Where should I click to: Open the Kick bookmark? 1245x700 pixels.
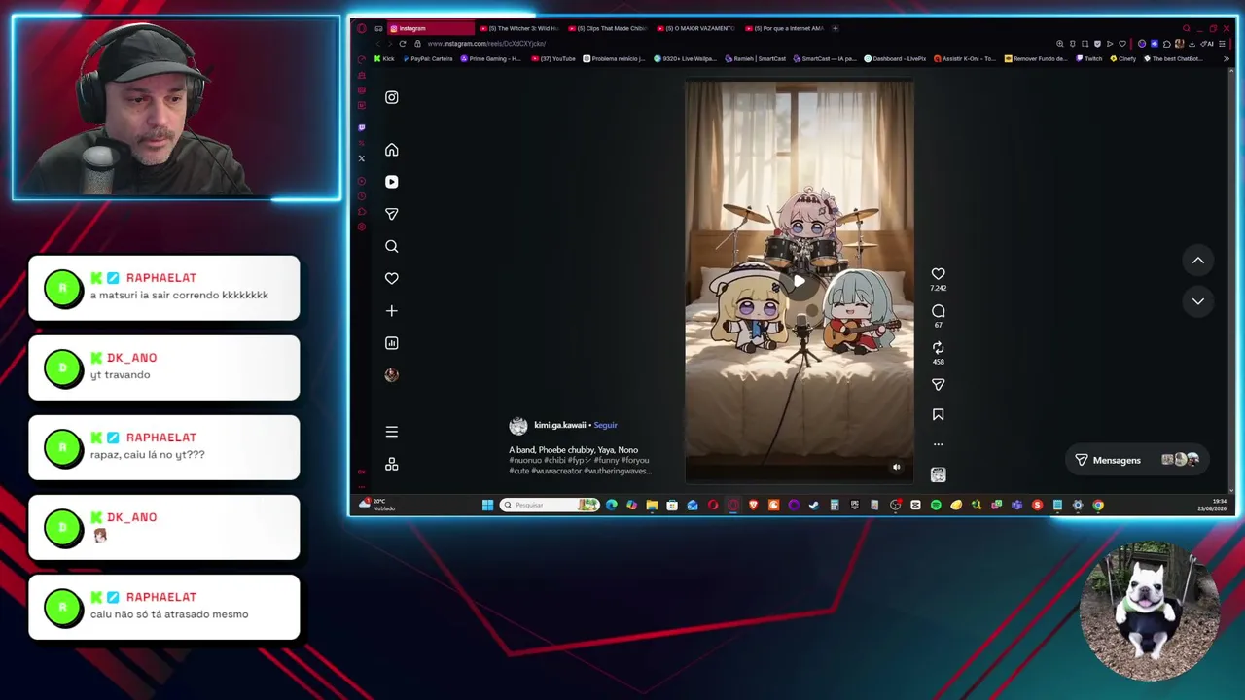point(384,59)
